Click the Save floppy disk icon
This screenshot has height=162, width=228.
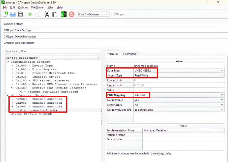tap(20, 14)
